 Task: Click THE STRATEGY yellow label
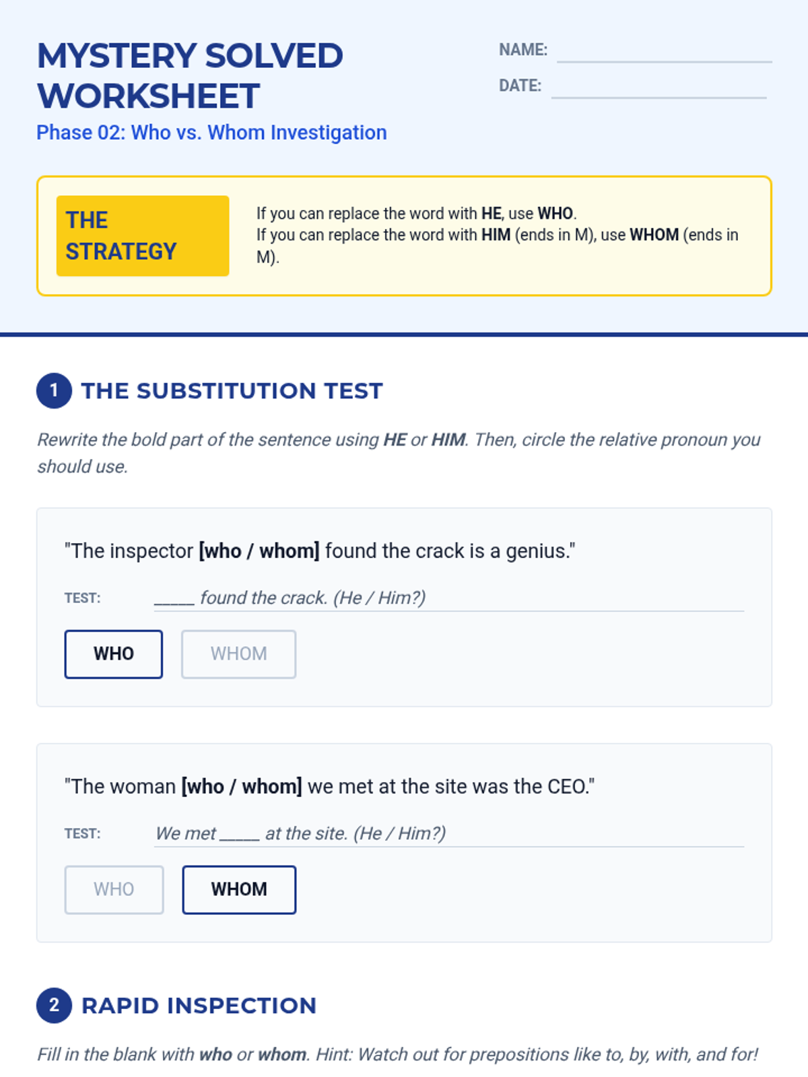143,236
